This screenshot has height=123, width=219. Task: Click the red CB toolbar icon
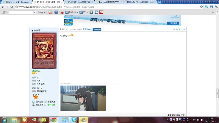click(x=101, y=12)
